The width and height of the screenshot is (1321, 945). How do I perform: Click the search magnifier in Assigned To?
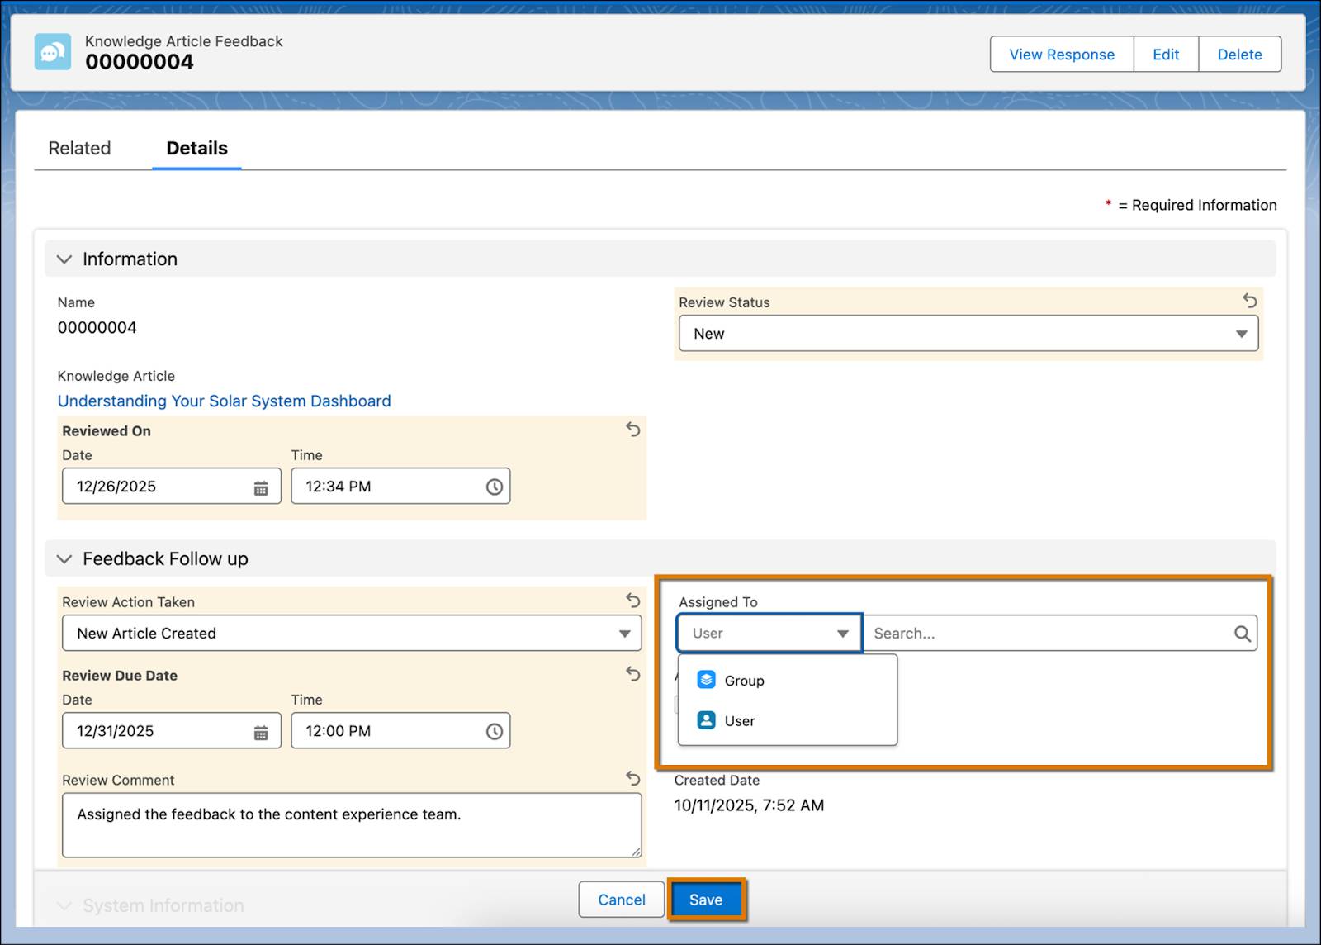click(1243, 634)
